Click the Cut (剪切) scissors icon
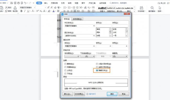Image resolution: width=170 pixels, height=100 pixels. [6, 8]
